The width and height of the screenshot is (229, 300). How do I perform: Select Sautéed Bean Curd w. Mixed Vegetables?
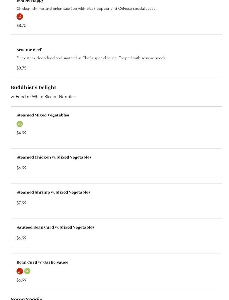click(56, 228)
